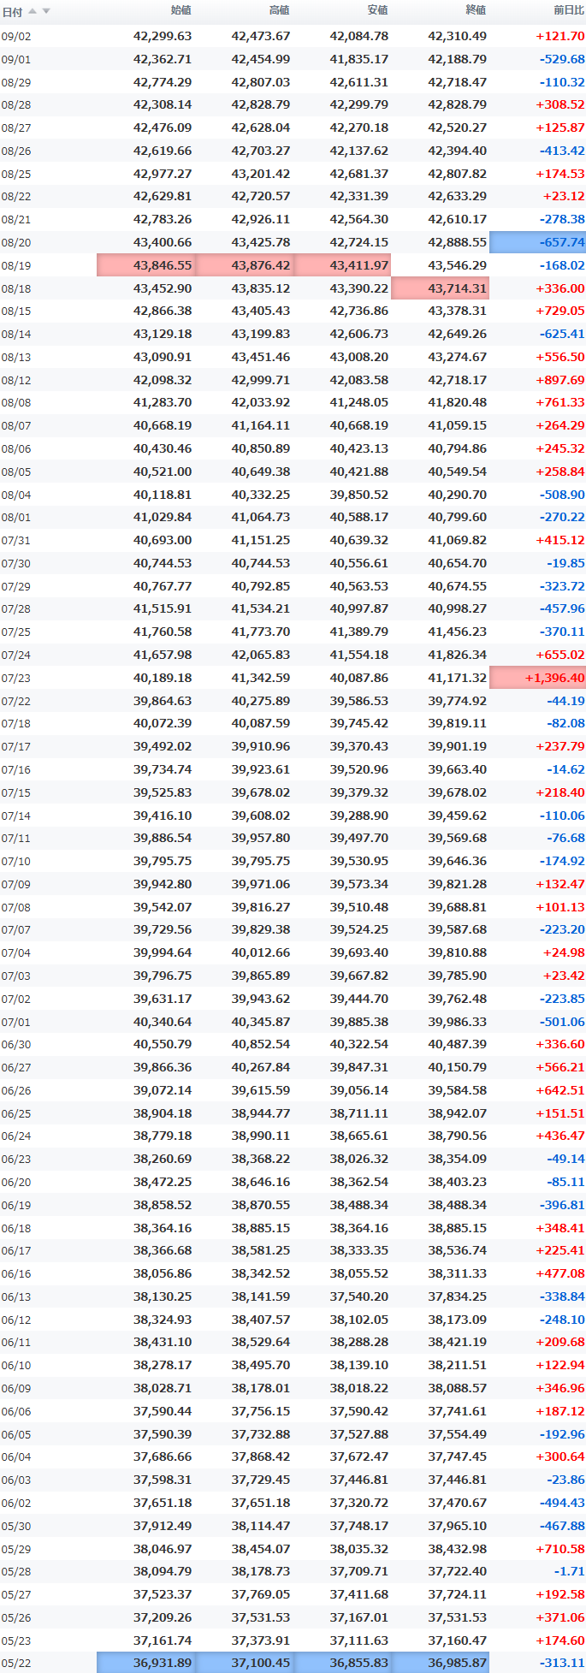Click the highlighted change +1,396.40

[x=537, y=678]
